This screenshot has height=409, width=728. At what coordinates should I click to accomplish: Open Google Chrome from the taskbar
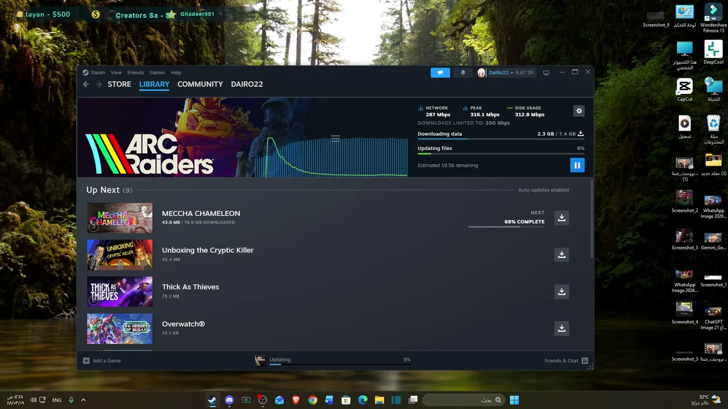point(312,400)
